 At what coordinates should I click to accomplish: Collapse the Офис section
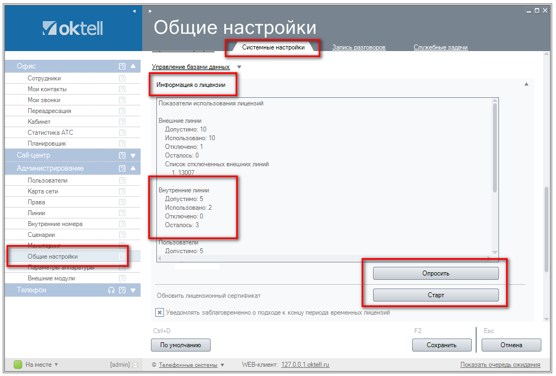click(x=133, y=66)
